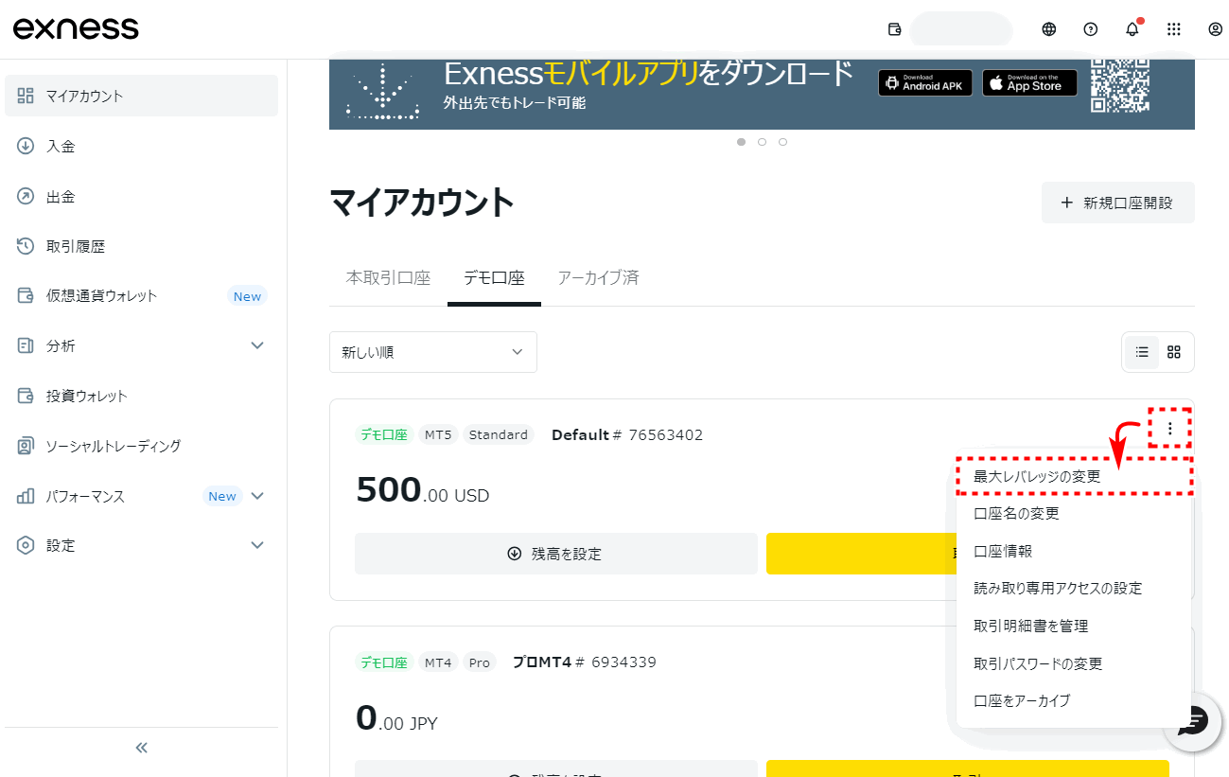The width and height of the screenshot is (1229, 777).
Task: Open the 新しい順 sort dropdown
Action: 433,352
